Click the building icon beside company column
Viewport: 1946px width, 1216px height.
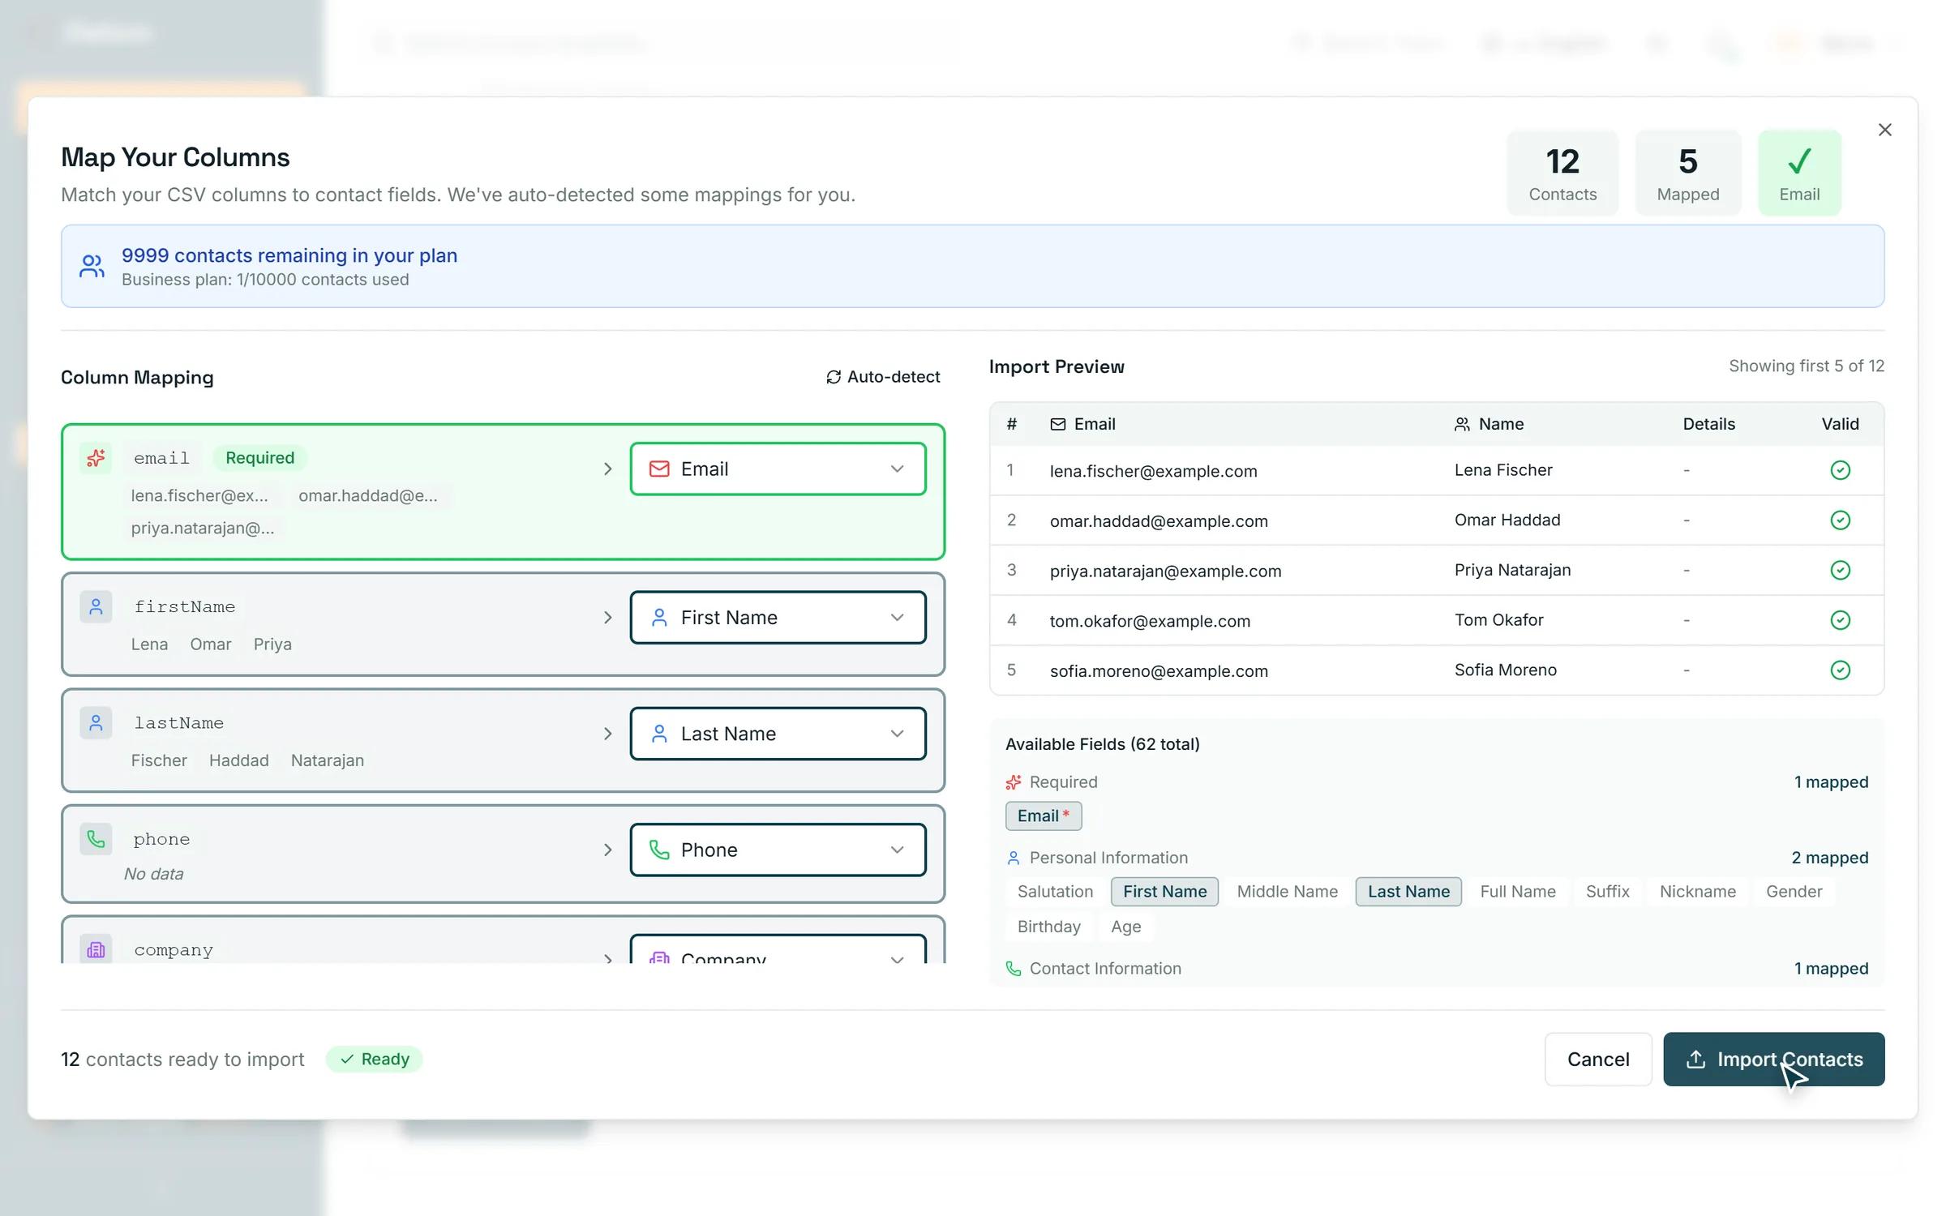click(96, 949)
